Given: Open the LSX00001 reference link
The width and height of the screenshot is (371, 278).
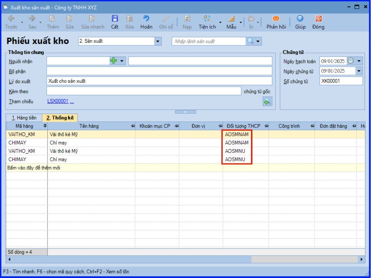Looking at the screenshot, I should tap(58, 101).
